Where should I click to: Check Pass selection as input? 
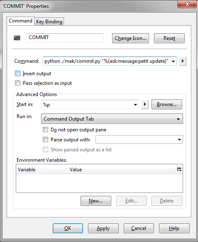tap(17, 83)
